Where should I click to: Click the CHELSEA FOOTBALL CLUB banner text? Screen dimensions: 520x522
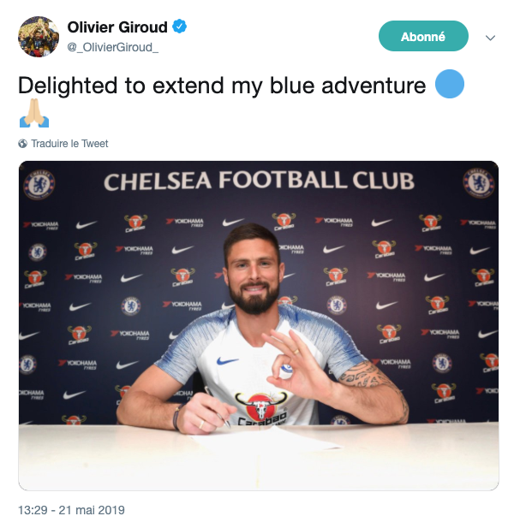(259, 181)
